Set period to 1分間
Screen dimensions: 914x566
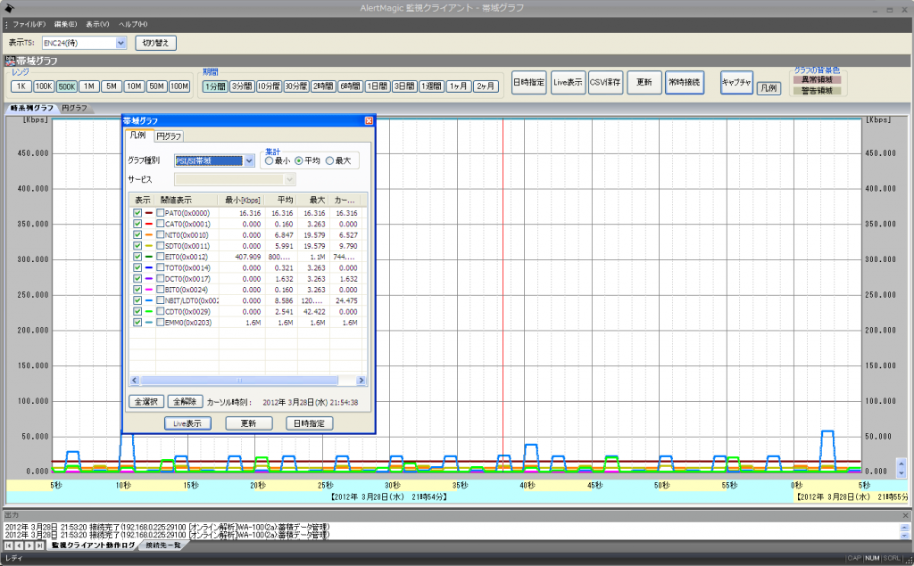(x=215, y=86)
